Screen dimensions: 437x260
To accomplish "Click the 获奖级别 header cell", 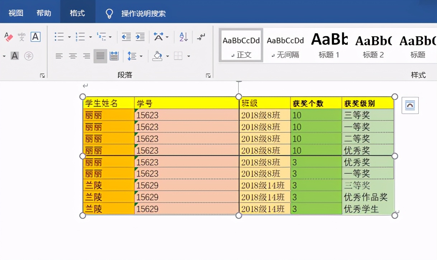I will coord(368,103).
